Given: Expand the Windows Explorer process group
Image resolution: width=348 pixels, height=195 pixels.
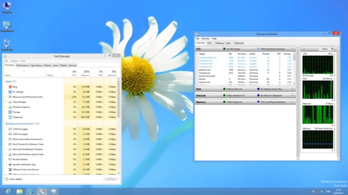Looking at the screenshot, I should (6, 107).
